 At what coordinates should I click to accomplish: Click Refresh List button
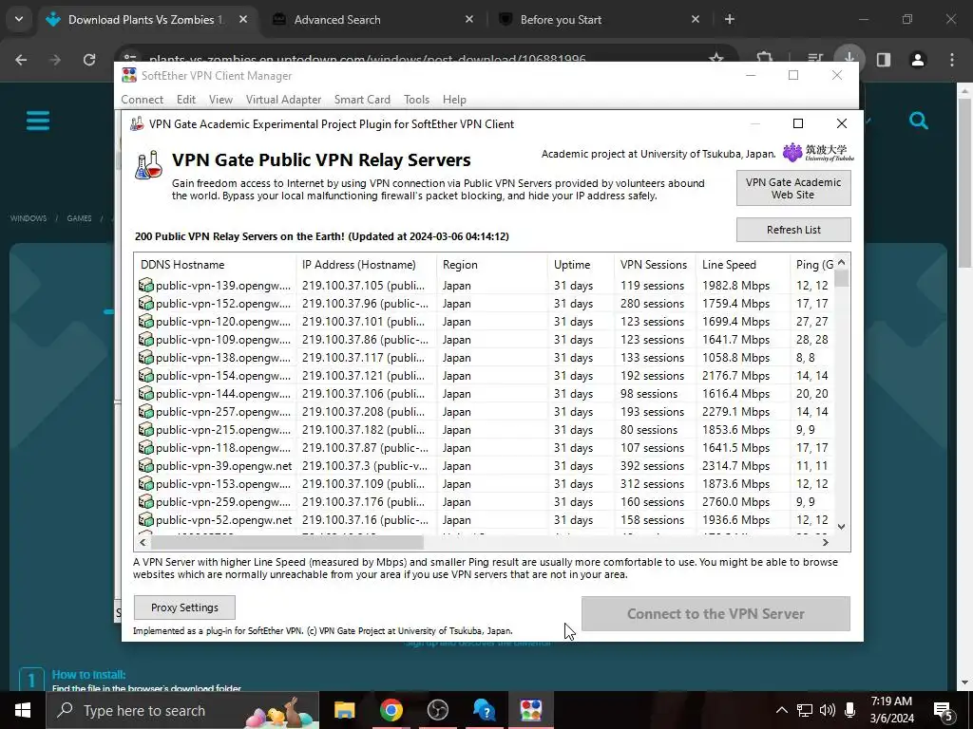[x=793, y=230]
